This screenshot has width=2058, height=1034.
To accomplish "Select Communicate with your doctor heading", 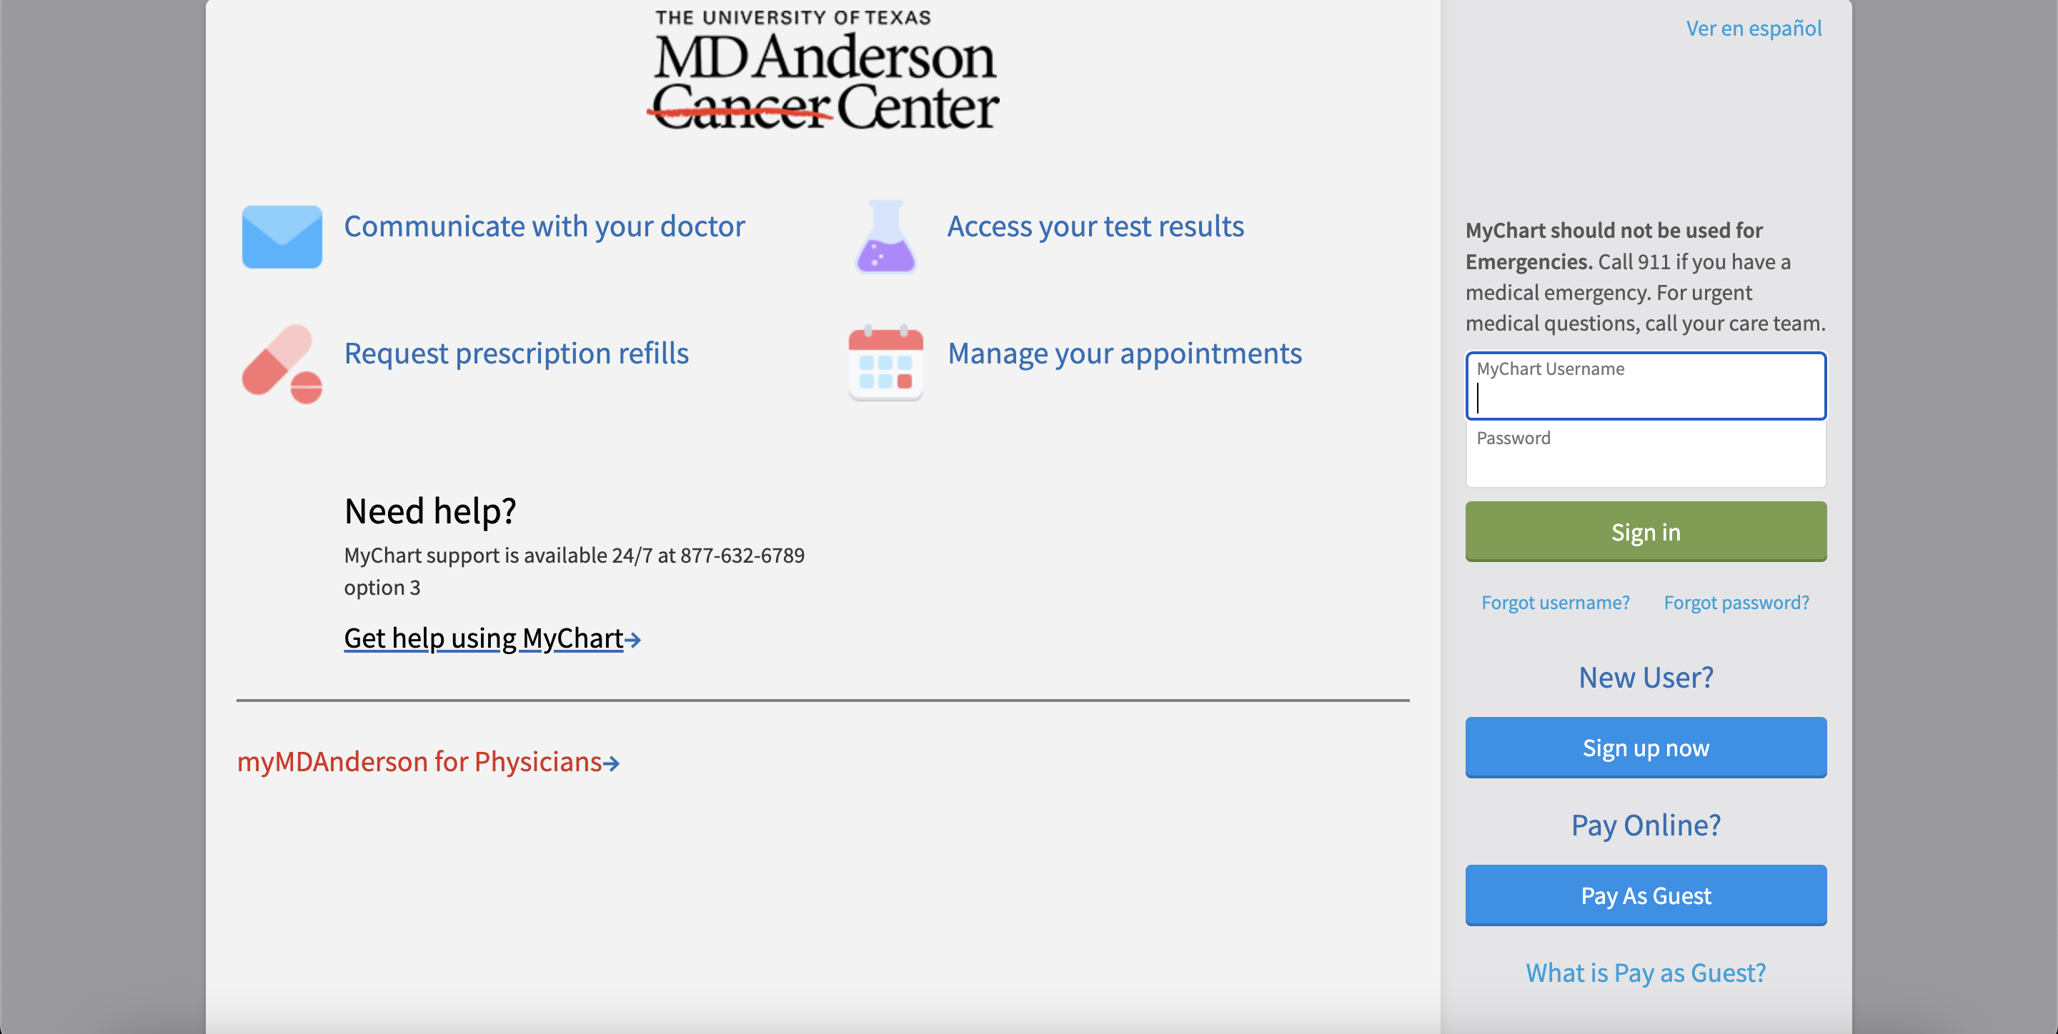I will 544,227.
